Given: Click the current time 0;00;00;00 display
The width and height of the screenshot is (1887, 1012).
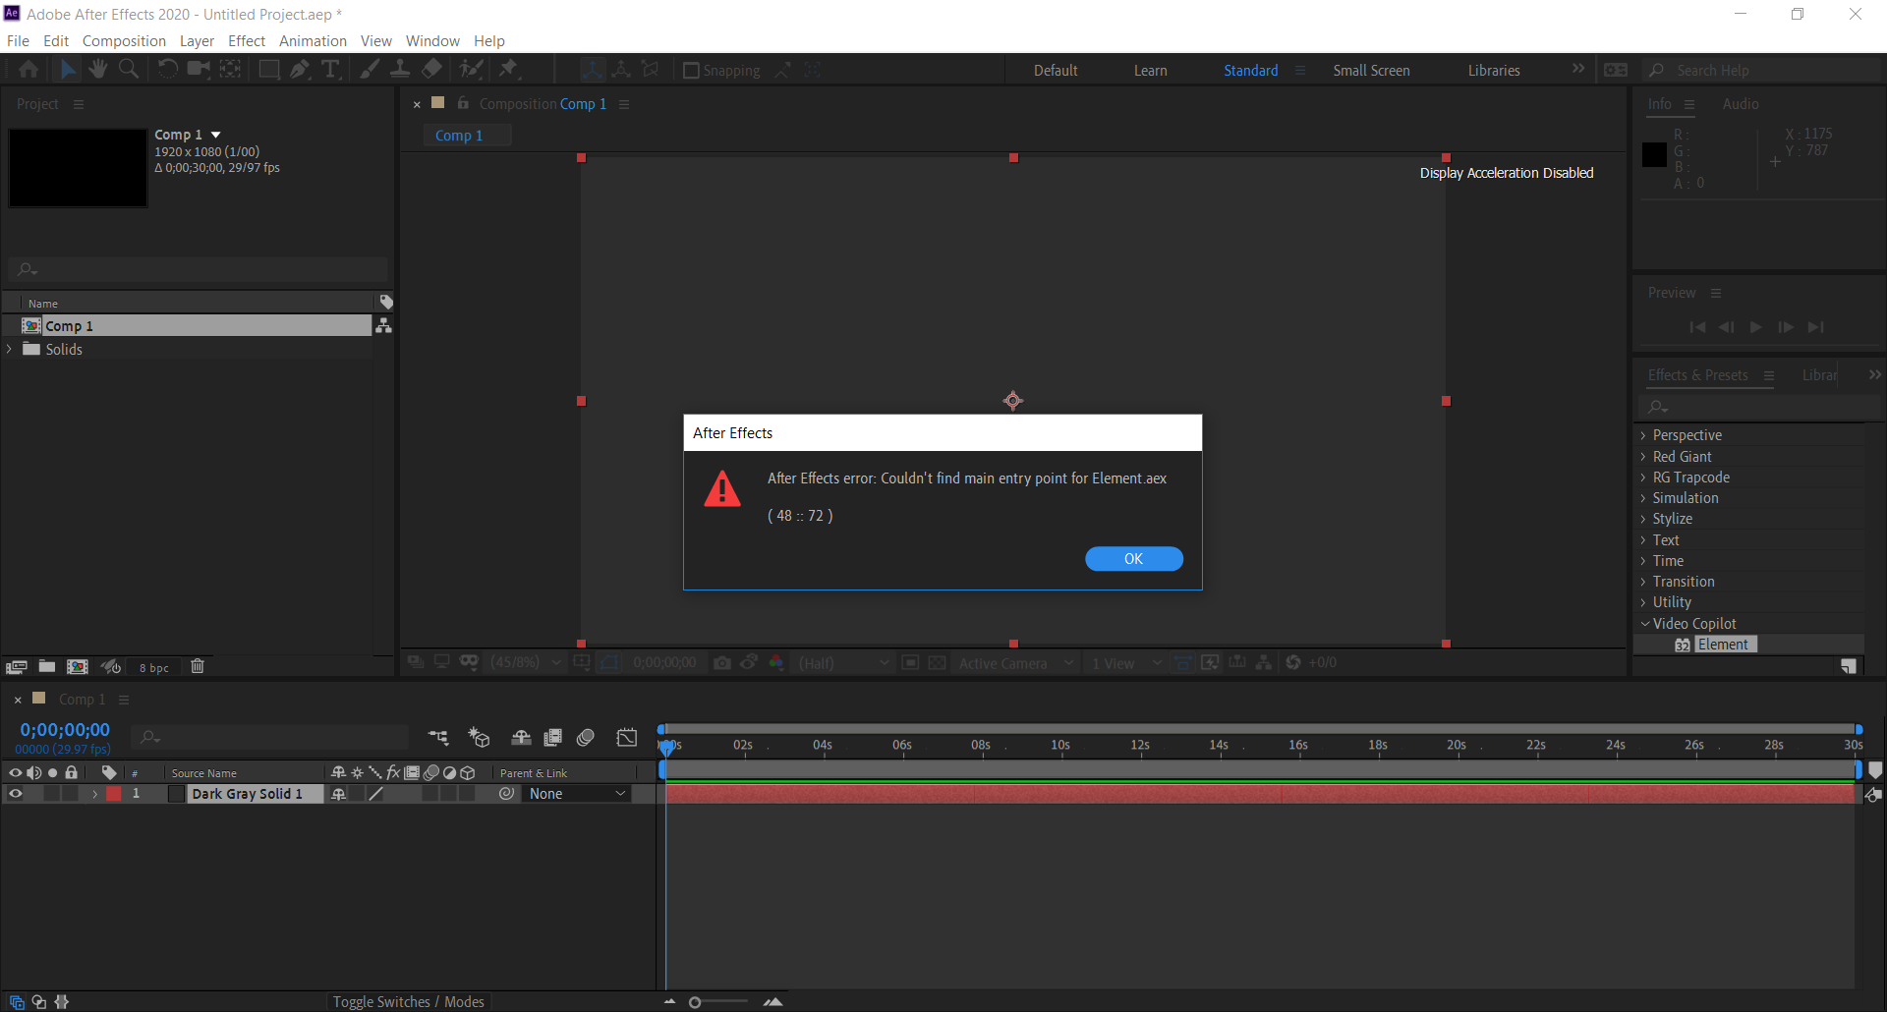Looking at the screenshot, I should point(65,730).
